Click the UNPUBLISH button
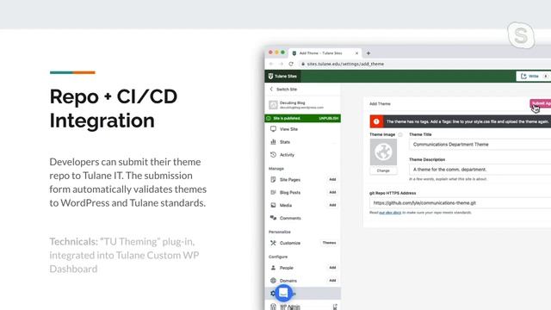 (329, 119)
